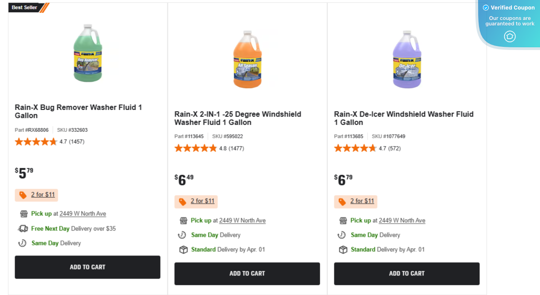Add Rain-X 2-IN-1 washer fluid to cart
The image size is (540, 295).
pos(247,274)
